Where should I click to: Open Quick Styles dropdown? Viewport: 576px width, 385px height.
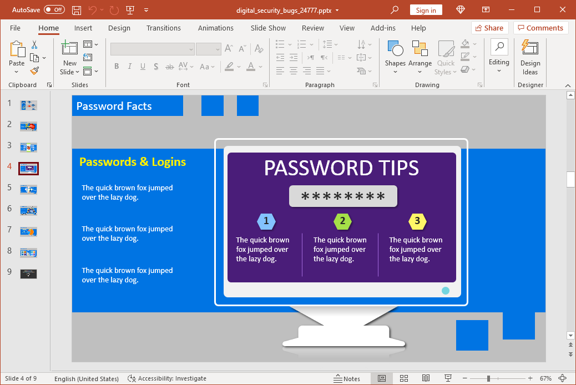coord(446,57)
